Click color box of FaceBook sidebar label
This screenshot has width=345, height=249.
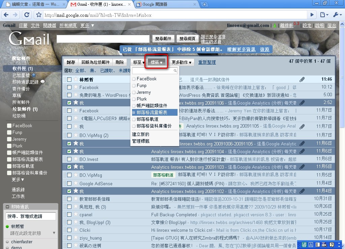pyautogui.click(x=9, y=126)
